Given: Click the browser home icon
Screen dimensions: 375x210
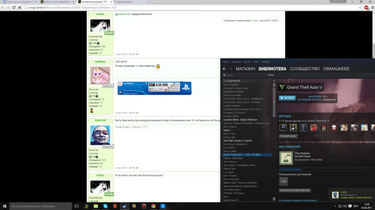Looking at the screenshot, I should tap(20, 7).
